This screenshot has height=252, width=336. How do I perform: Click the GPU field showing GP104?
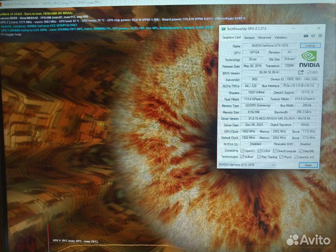(x=254, y=52)
